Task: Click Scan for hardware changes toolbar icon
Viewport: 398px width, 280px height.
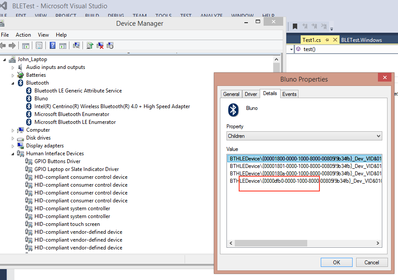Action: coord(76,46)
